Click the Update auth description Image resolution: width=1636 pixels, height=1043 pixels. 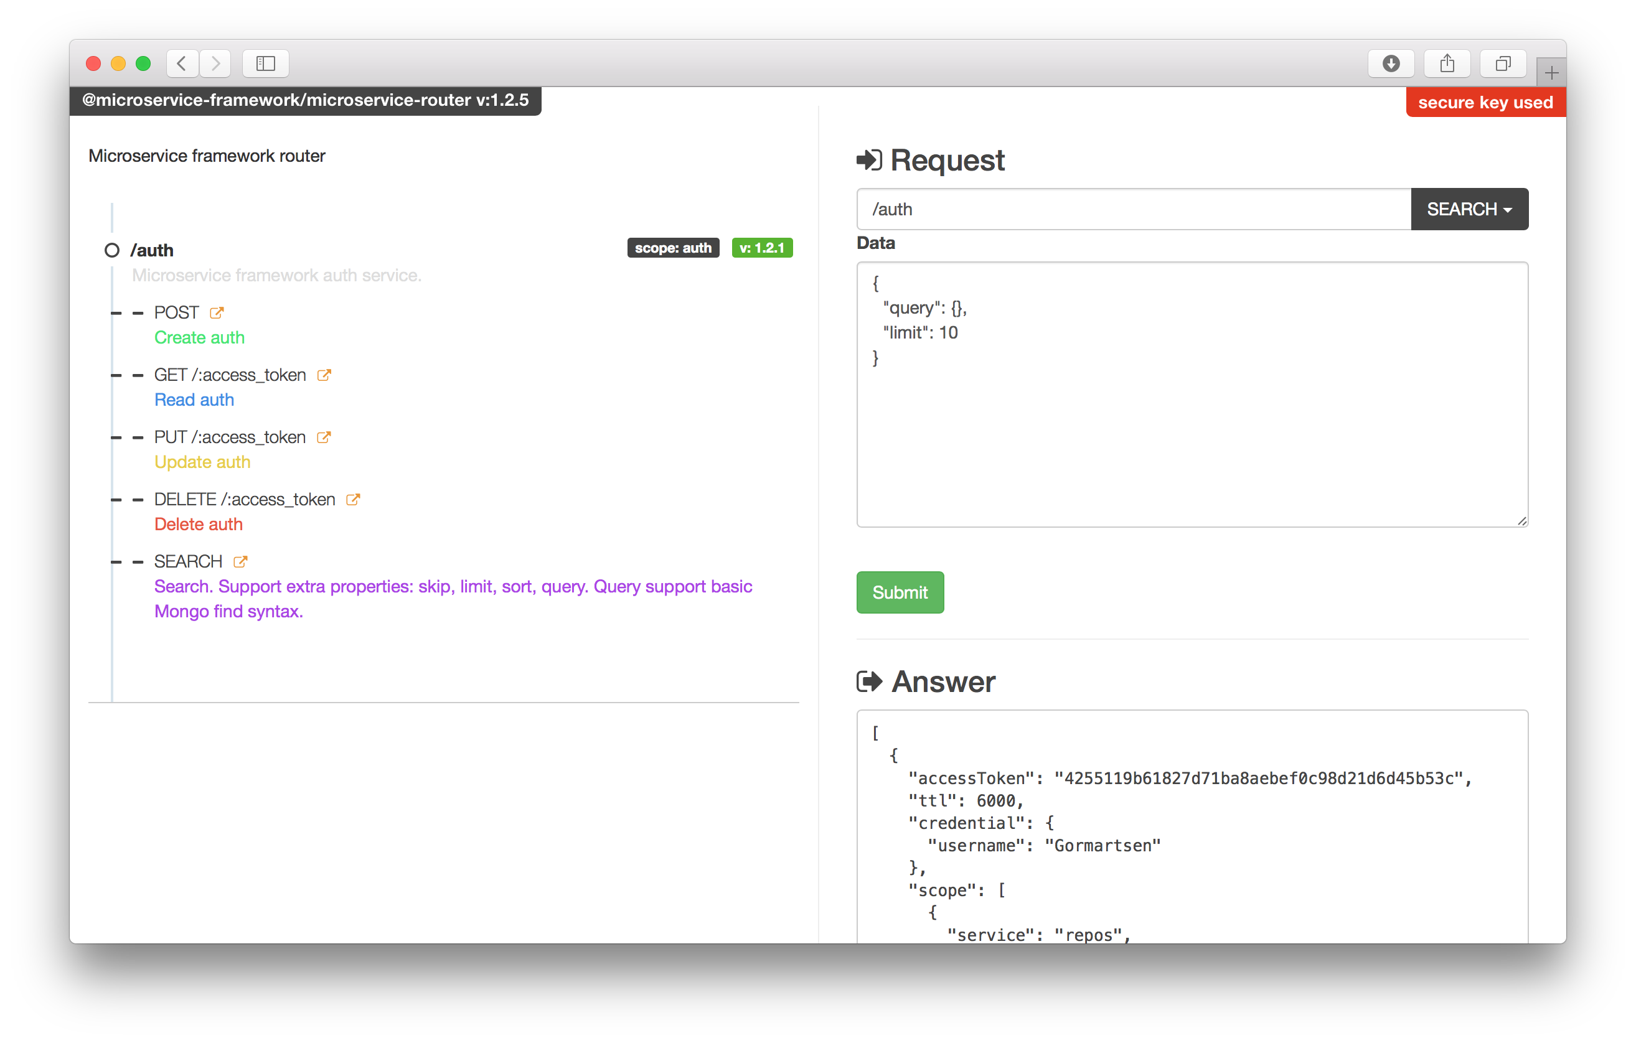tap(202, 462)
